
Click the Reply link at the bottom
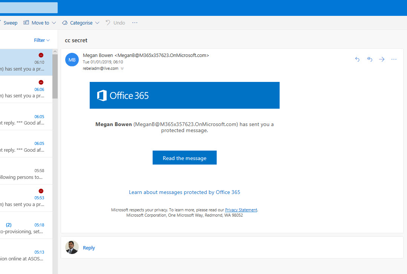(89, 248)
